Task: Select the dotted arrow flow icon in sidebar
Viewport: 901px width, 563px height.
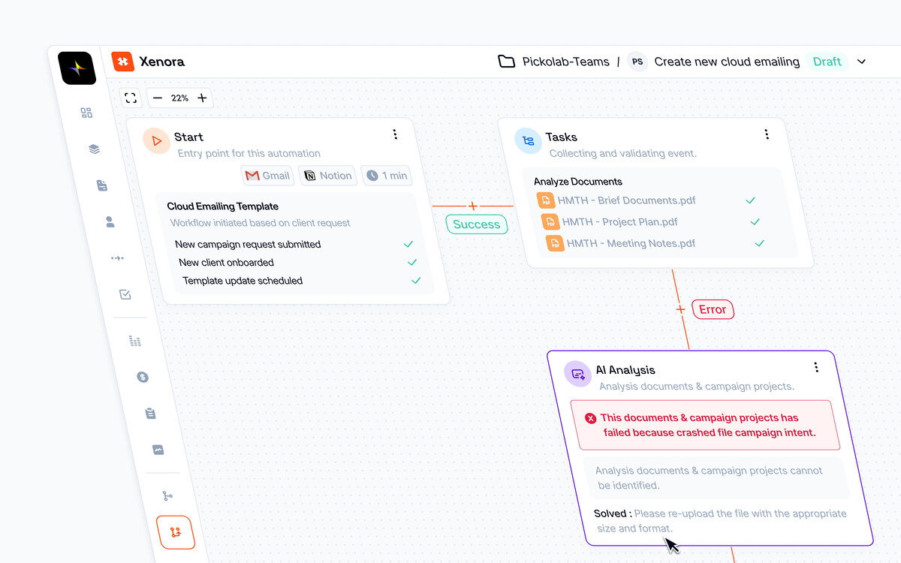Action: click(117, 258)
